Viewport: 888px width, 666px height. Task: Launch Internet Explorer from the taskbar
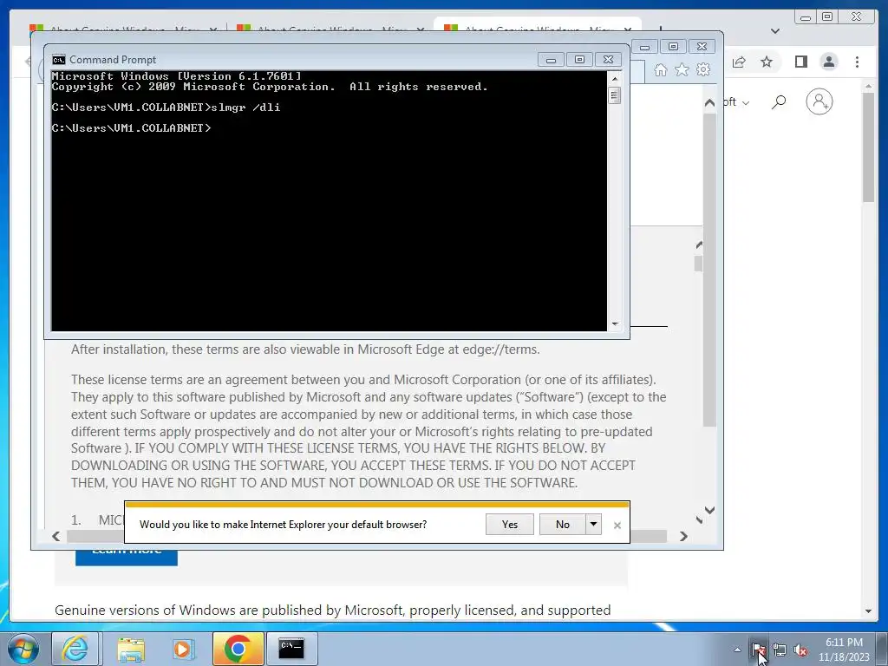click(75, 649)
